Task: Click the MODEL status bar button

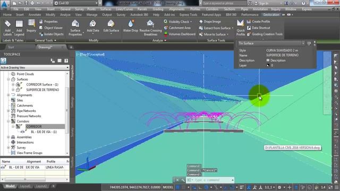Action: click(x=168, y=187)
